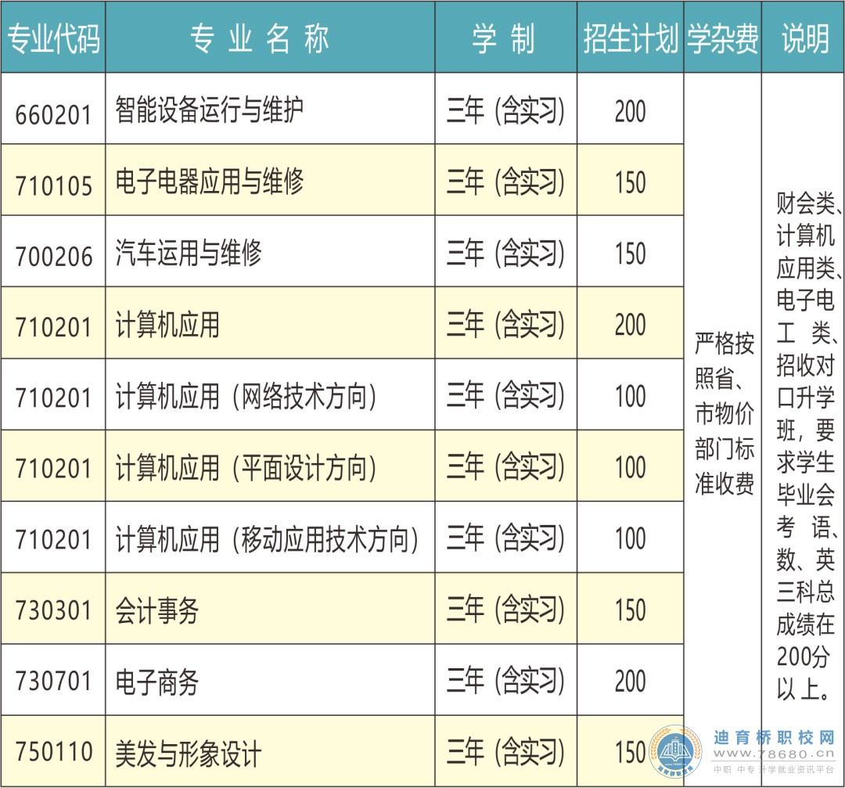
Task: Click the major name 美发与形象设计
Action: coord(188,753)
